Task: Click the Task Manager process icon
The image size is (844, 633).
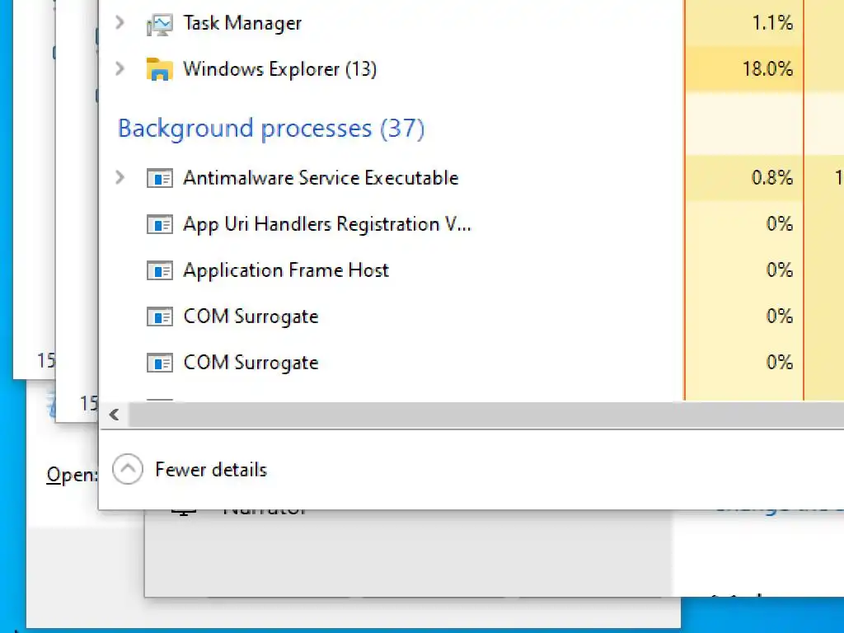Action: 159,23
